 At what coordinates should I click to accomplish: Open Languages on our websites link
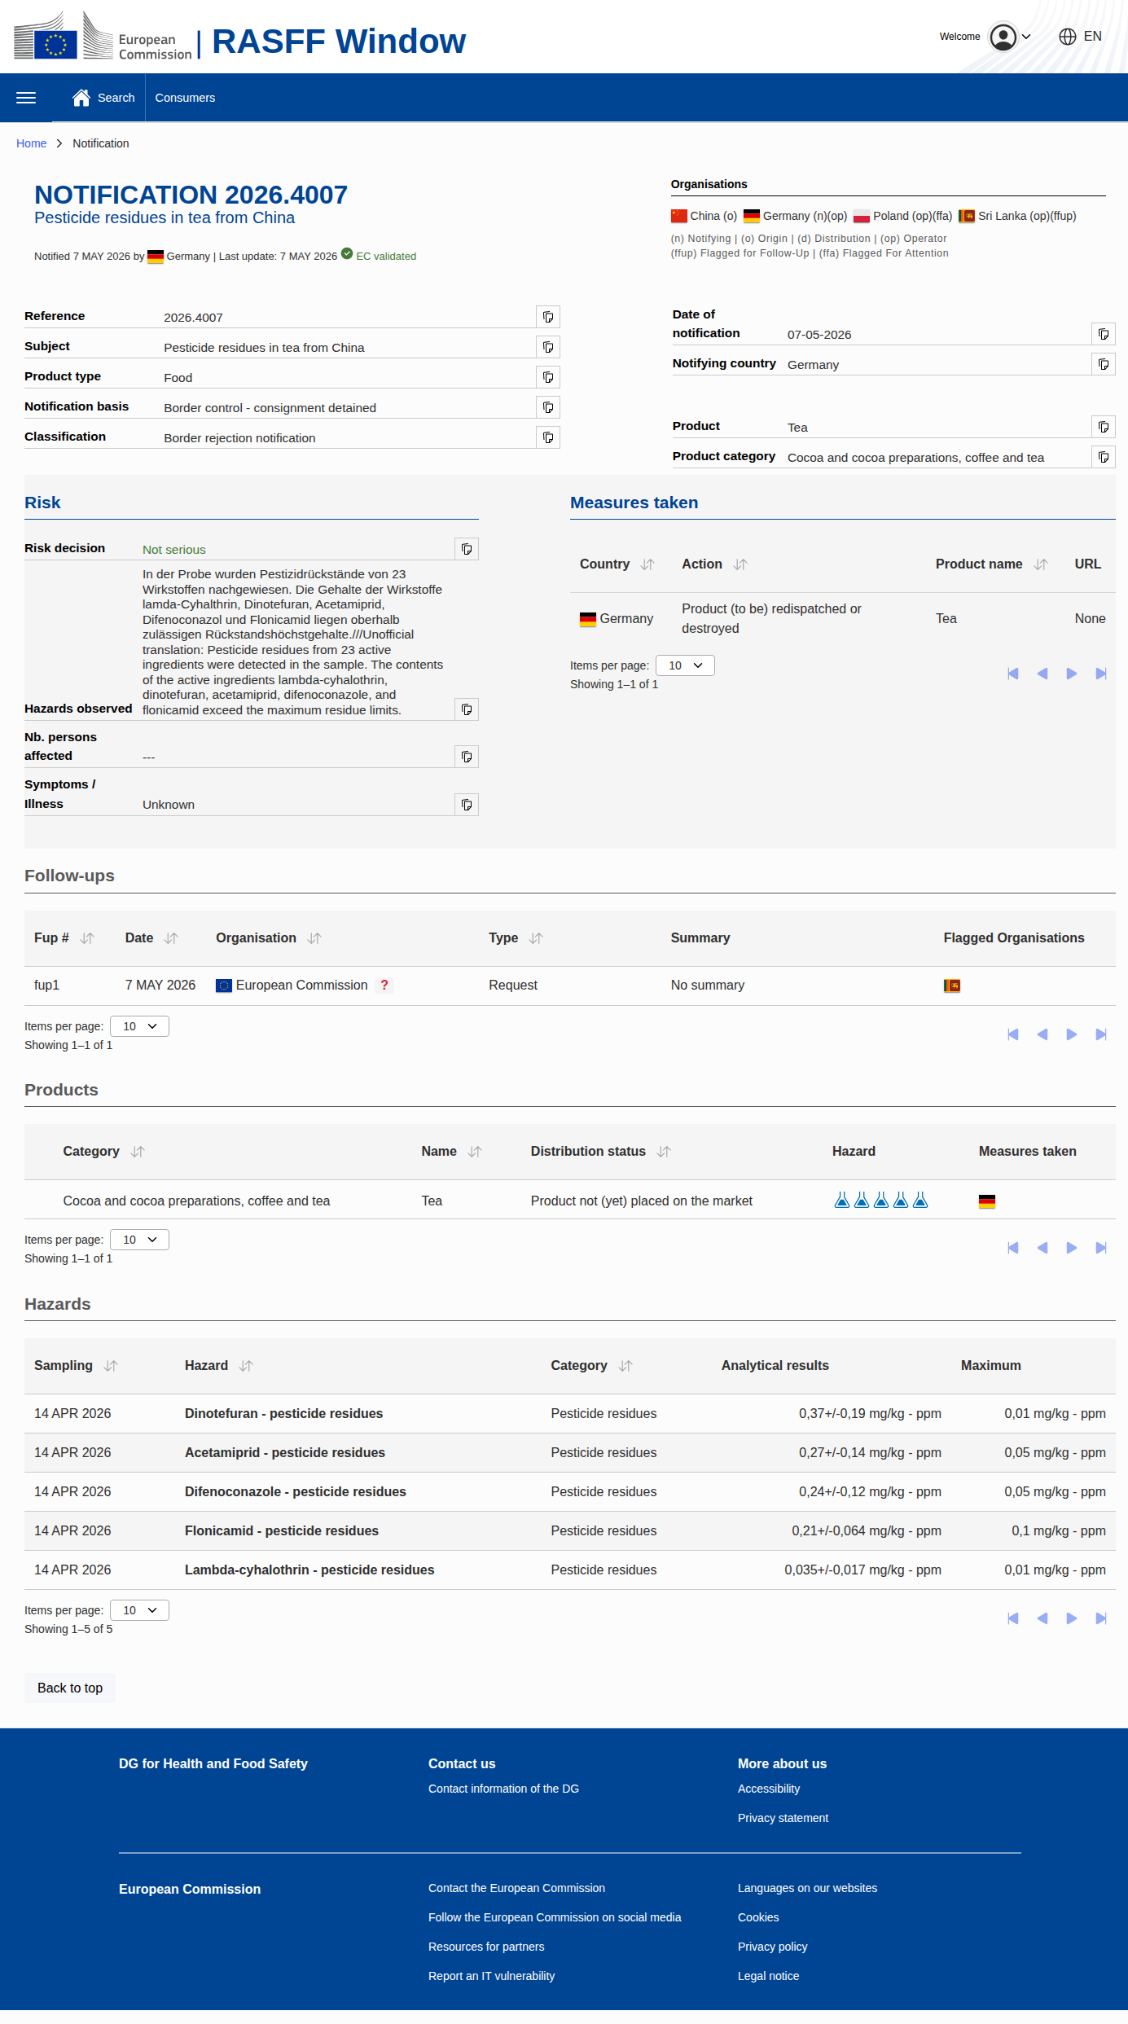(807, 1888)
